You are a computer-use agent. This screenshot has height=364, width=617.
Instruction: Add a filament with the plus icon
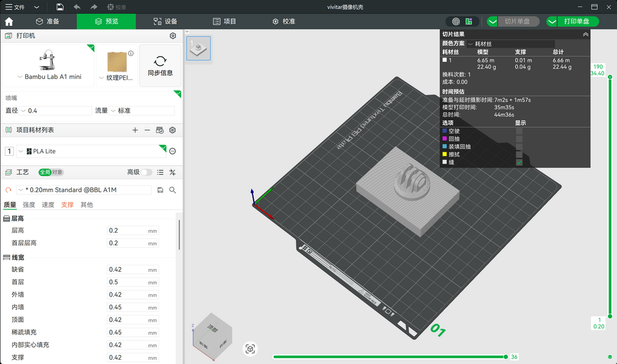(x=135, y=130)
